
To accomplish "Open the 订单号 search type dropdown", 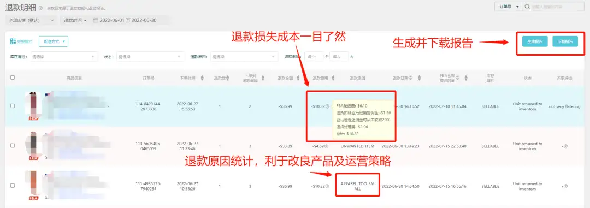I will click(508, 7).
